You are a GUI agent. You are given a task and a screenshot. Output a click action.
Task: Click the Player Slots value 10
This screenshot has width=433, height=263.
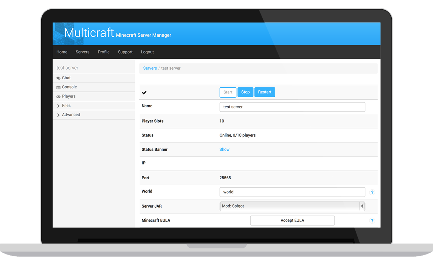pyautogui.click(x=222, y=121)
